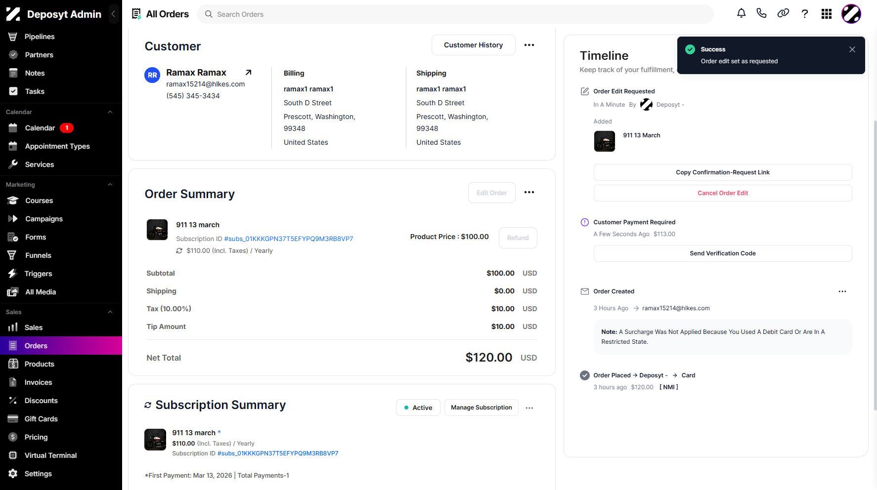Click the customer email ramax15214@hlkes.com
The height and width of the screenshot is (490, 877).
206,84
